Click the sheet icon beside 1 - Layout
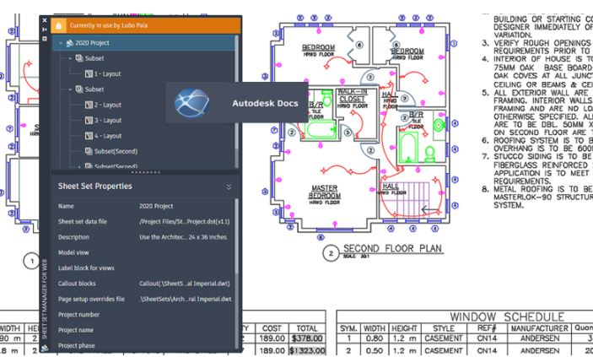Viewport: 593px width, 357px height. pyautogui.click(x=89, y=73)
